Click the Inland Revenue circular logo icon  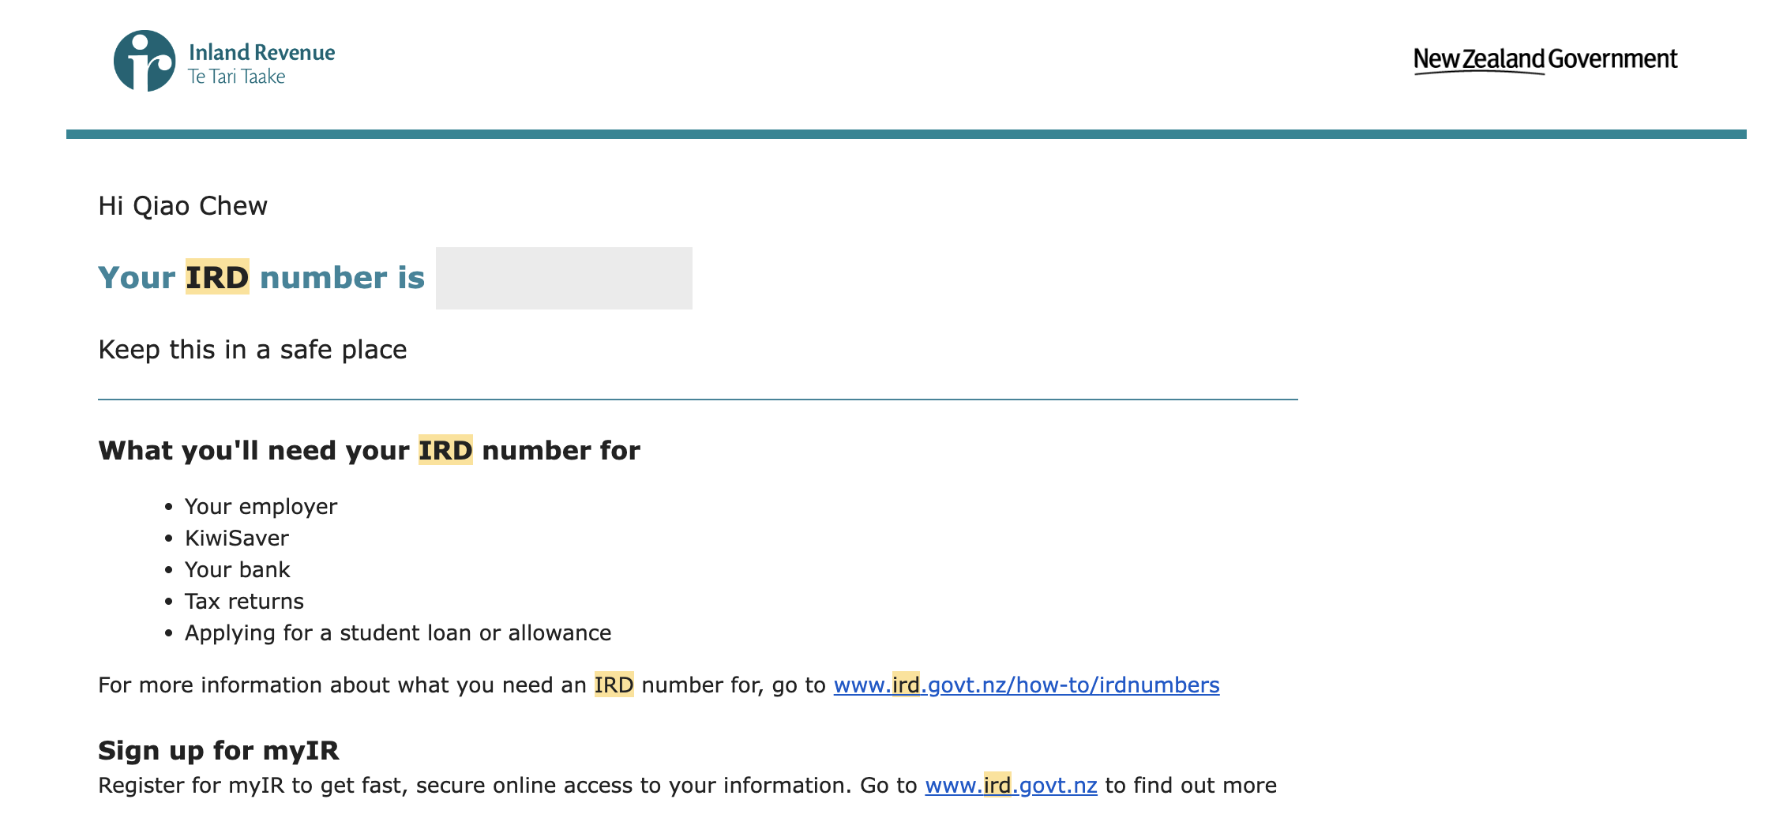[144, 61]
